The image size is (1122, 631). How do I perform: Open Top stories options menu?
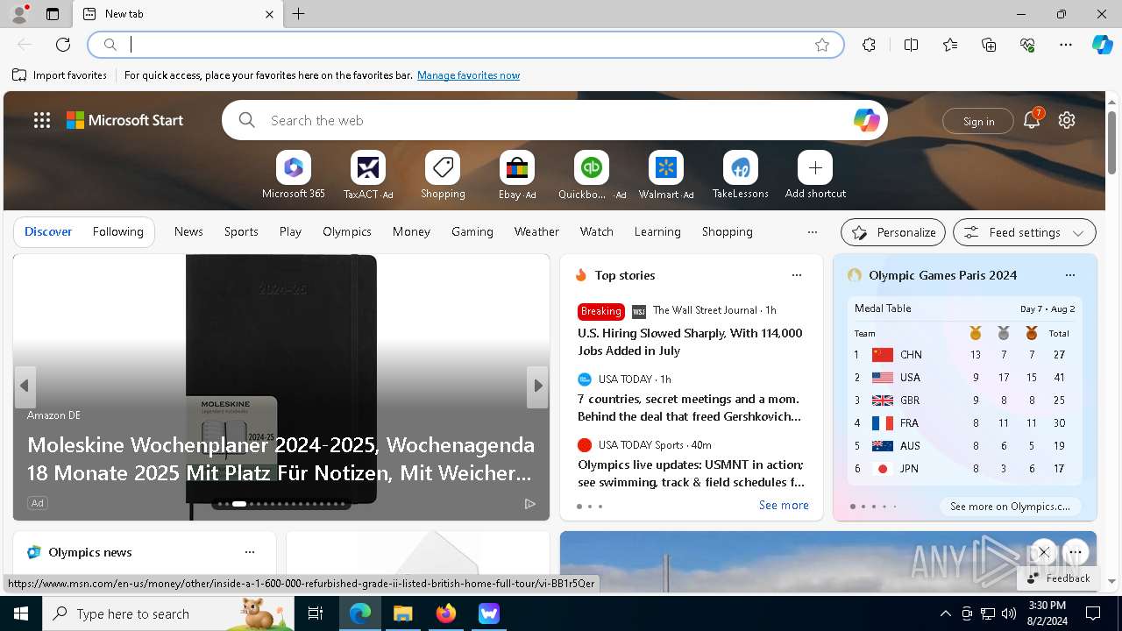[x=797, y=275]
